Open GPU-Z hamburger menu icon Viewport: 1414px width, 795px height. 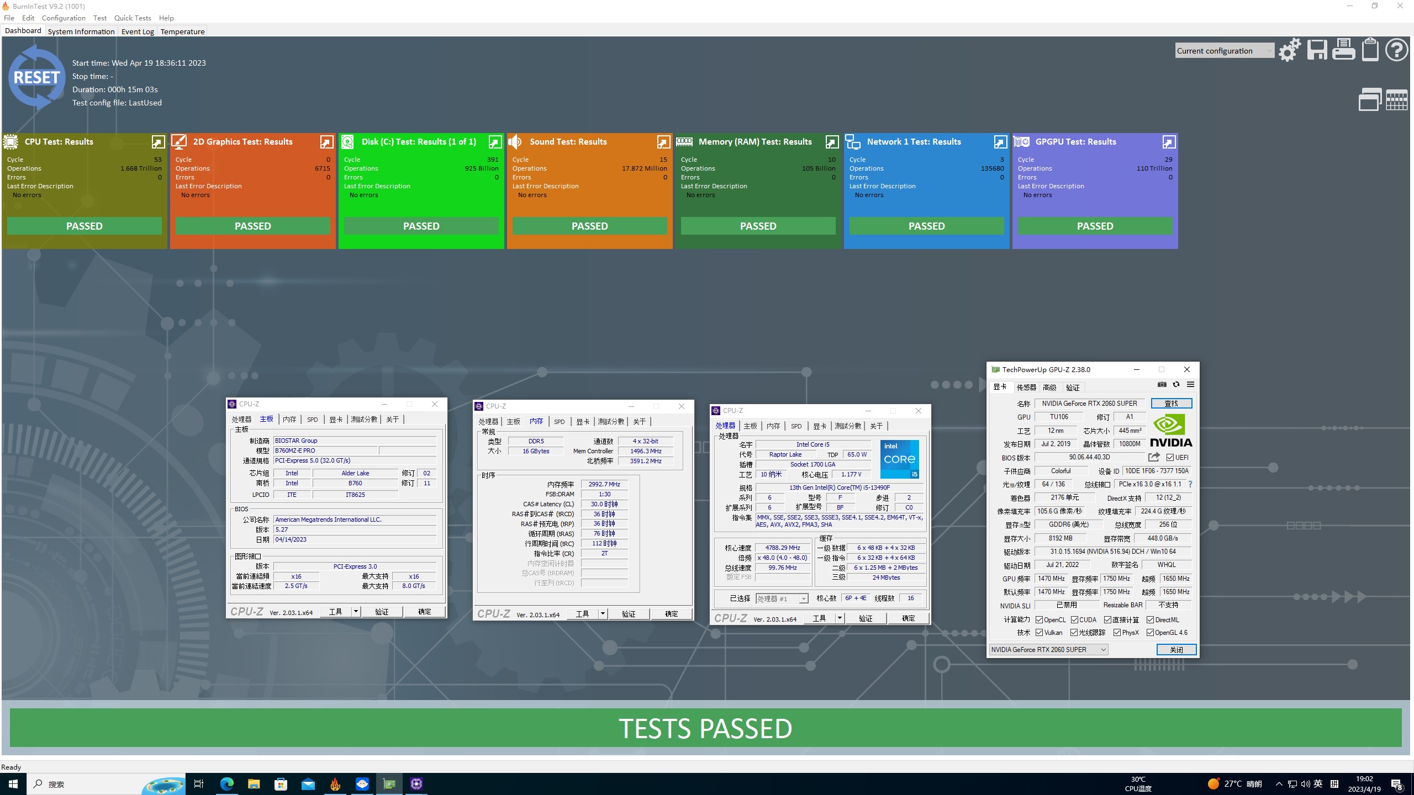point(1190,384)
